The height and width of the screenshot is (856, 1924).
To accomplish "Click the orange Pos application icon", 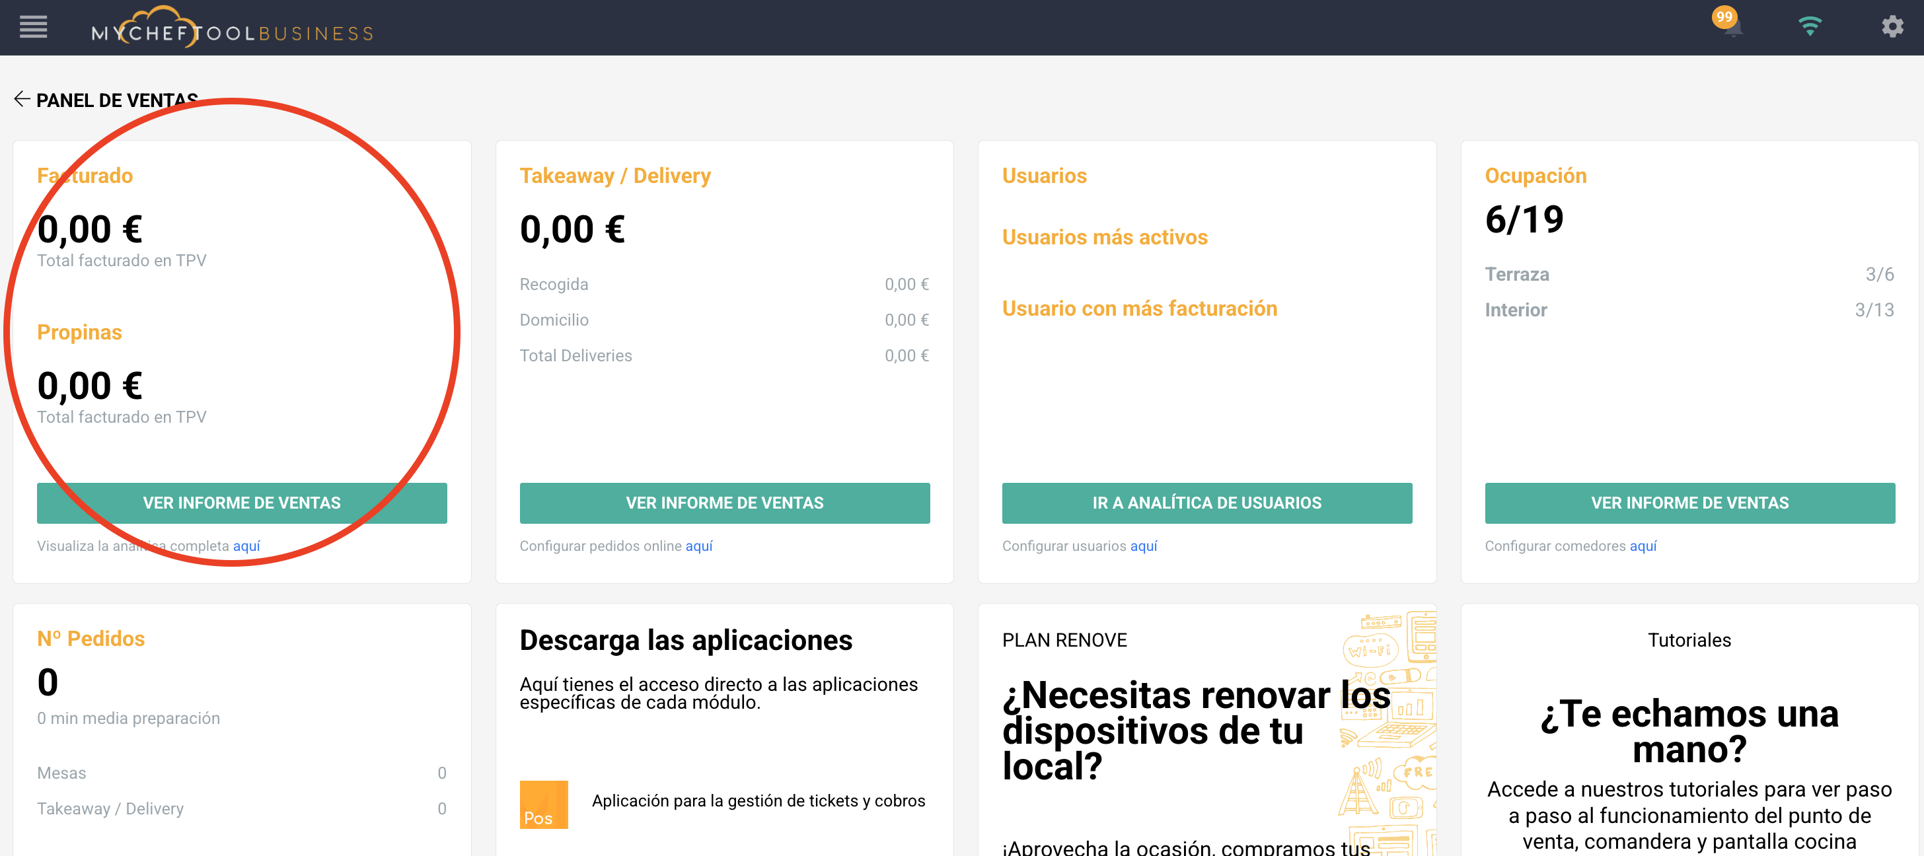I will click(x=543, y=804).
